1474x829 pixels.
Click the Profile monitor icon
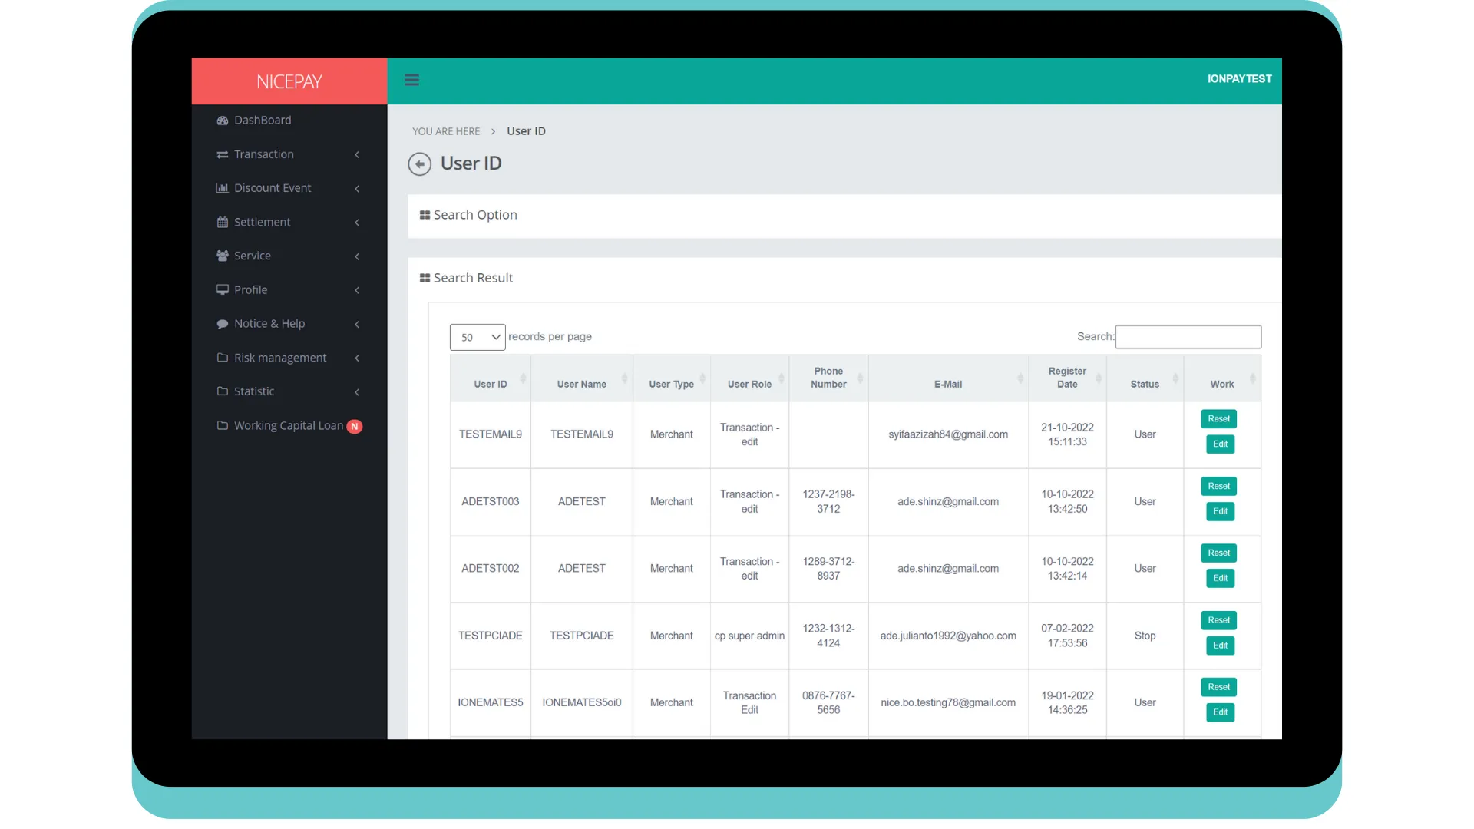(223, 289)
